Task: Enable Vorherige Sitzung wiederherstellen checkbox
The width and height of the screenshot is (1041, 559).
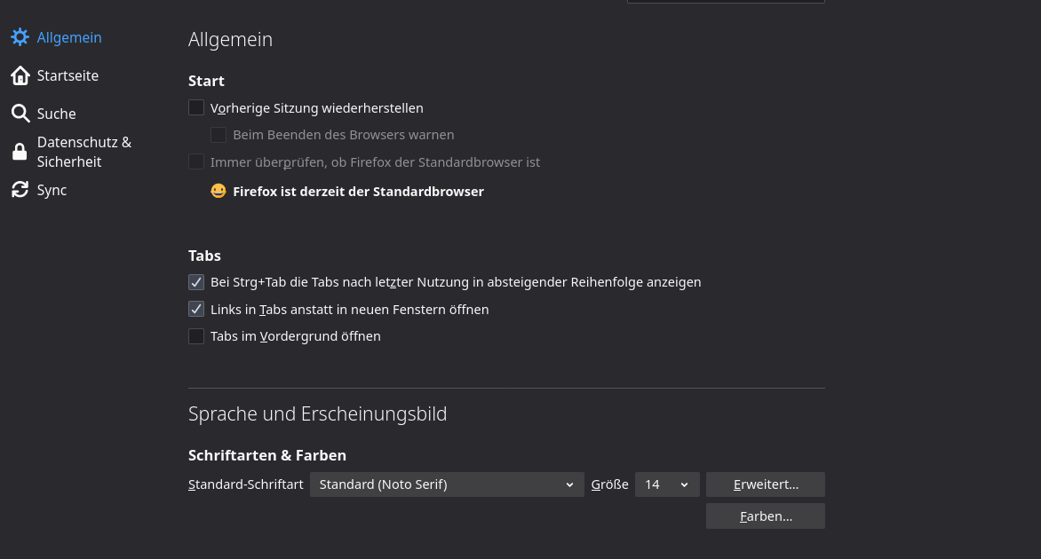Action: tap(196, 107)
